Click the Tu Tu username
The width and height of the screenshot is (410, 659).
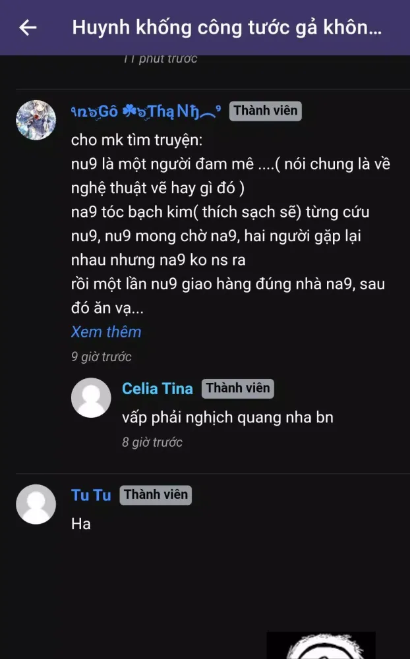[91, 495]
